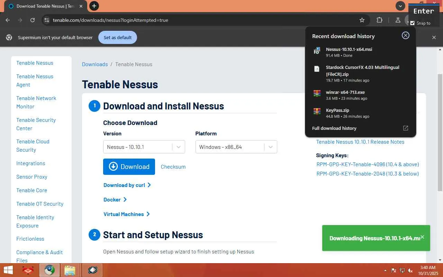This screenshot has height=277, width=443.
Task: Open the Extensions puzzle-piece menu
Action: tap(379, 20)
